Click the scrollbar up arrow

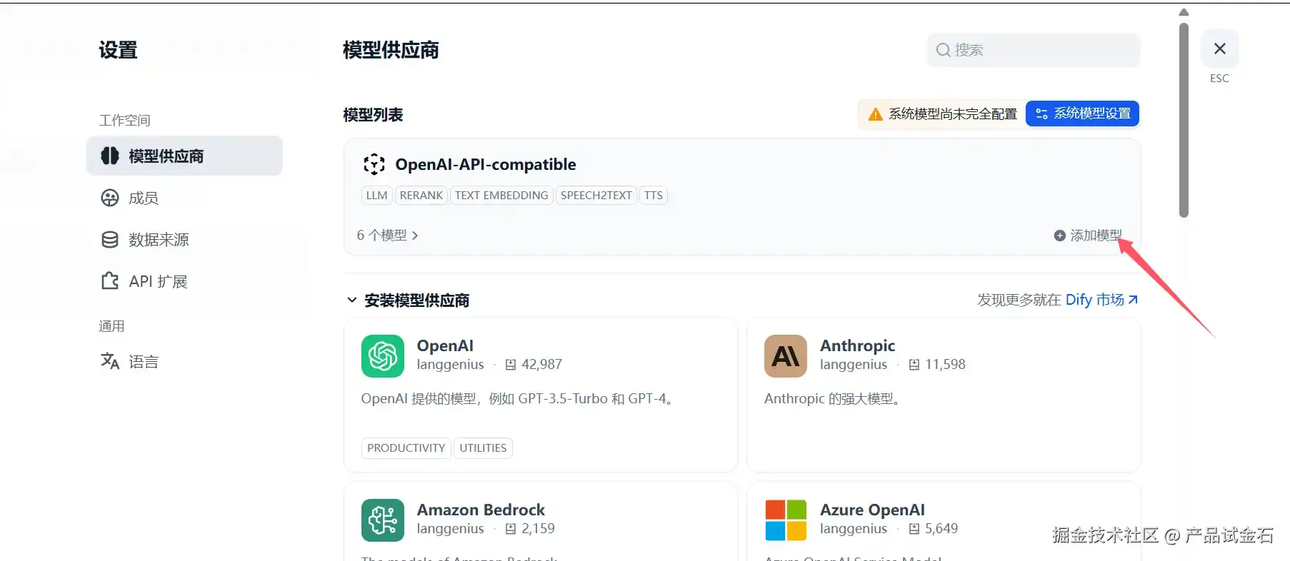pos(1184,12)
